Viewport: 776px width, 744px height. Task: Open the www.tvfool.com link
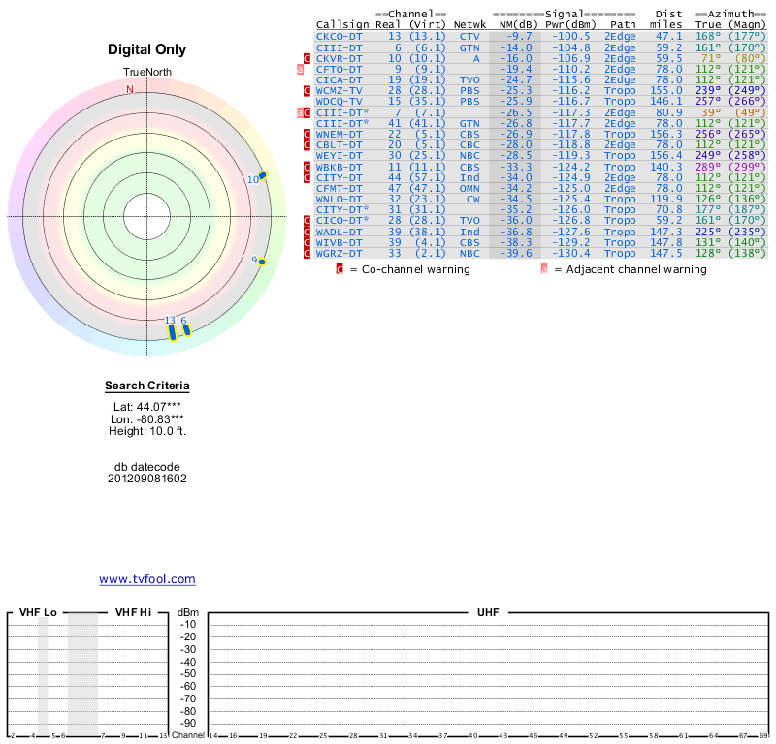pyautogui.click(x=147, y=579)
